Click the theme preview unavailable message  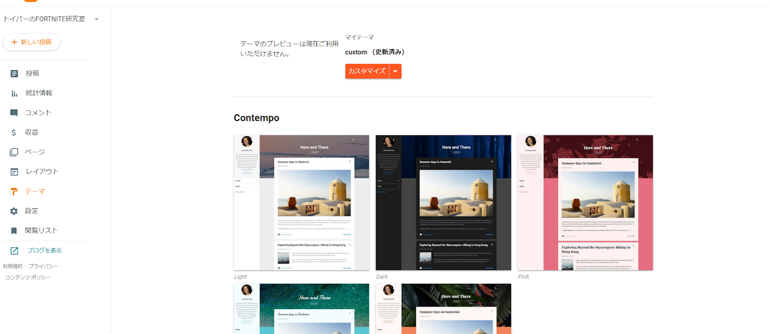[289, 48]
